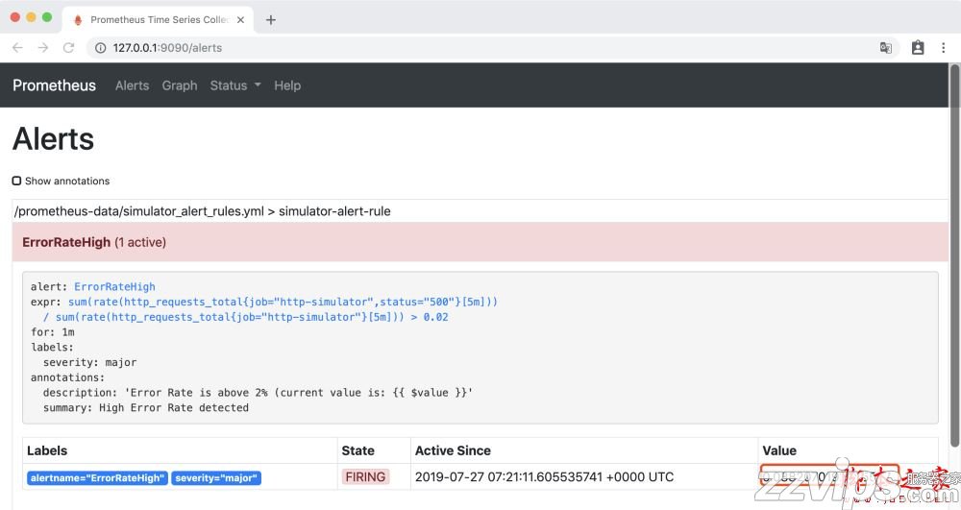Collapse the ErrorRateHigh (1 active) alert row
This screenshot has width=961, height=510.
93,242
